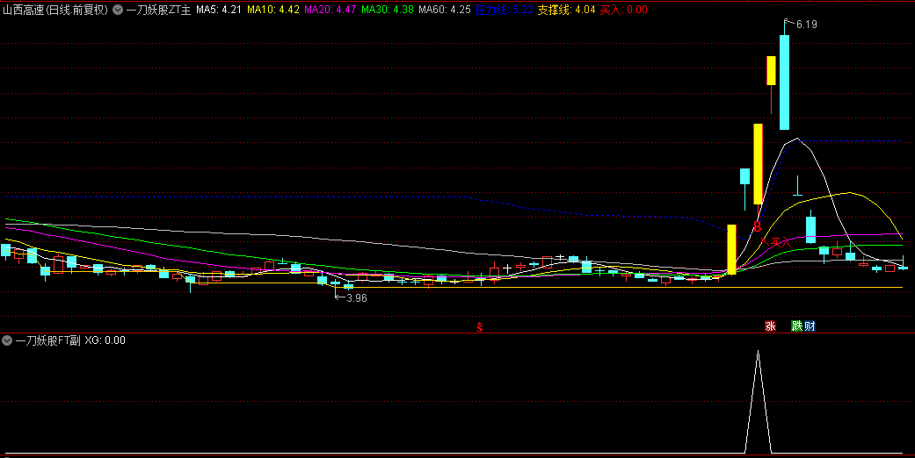Expand the 一刀妖股ZT主 indicator dropdown arrow
The height and width of the screenshot is (458, 915).
(x=118, y=11)
